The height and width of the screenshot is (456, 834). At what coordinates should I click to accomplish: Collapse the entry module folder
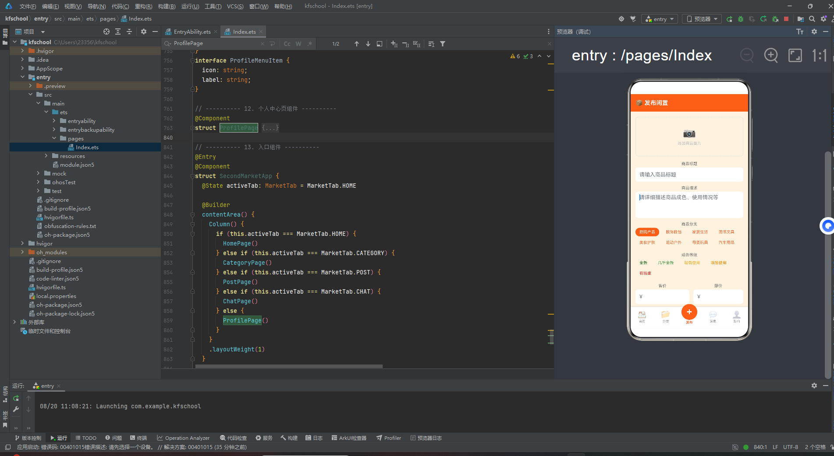[x=22, y=77]
